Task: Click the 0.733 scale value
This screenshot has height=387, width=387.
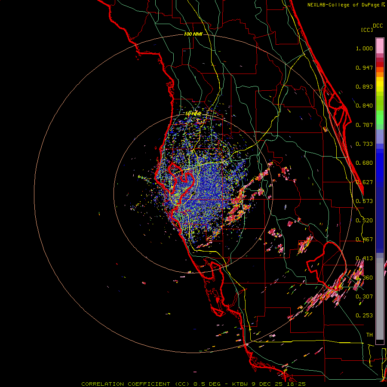Action: coord(364,144)
